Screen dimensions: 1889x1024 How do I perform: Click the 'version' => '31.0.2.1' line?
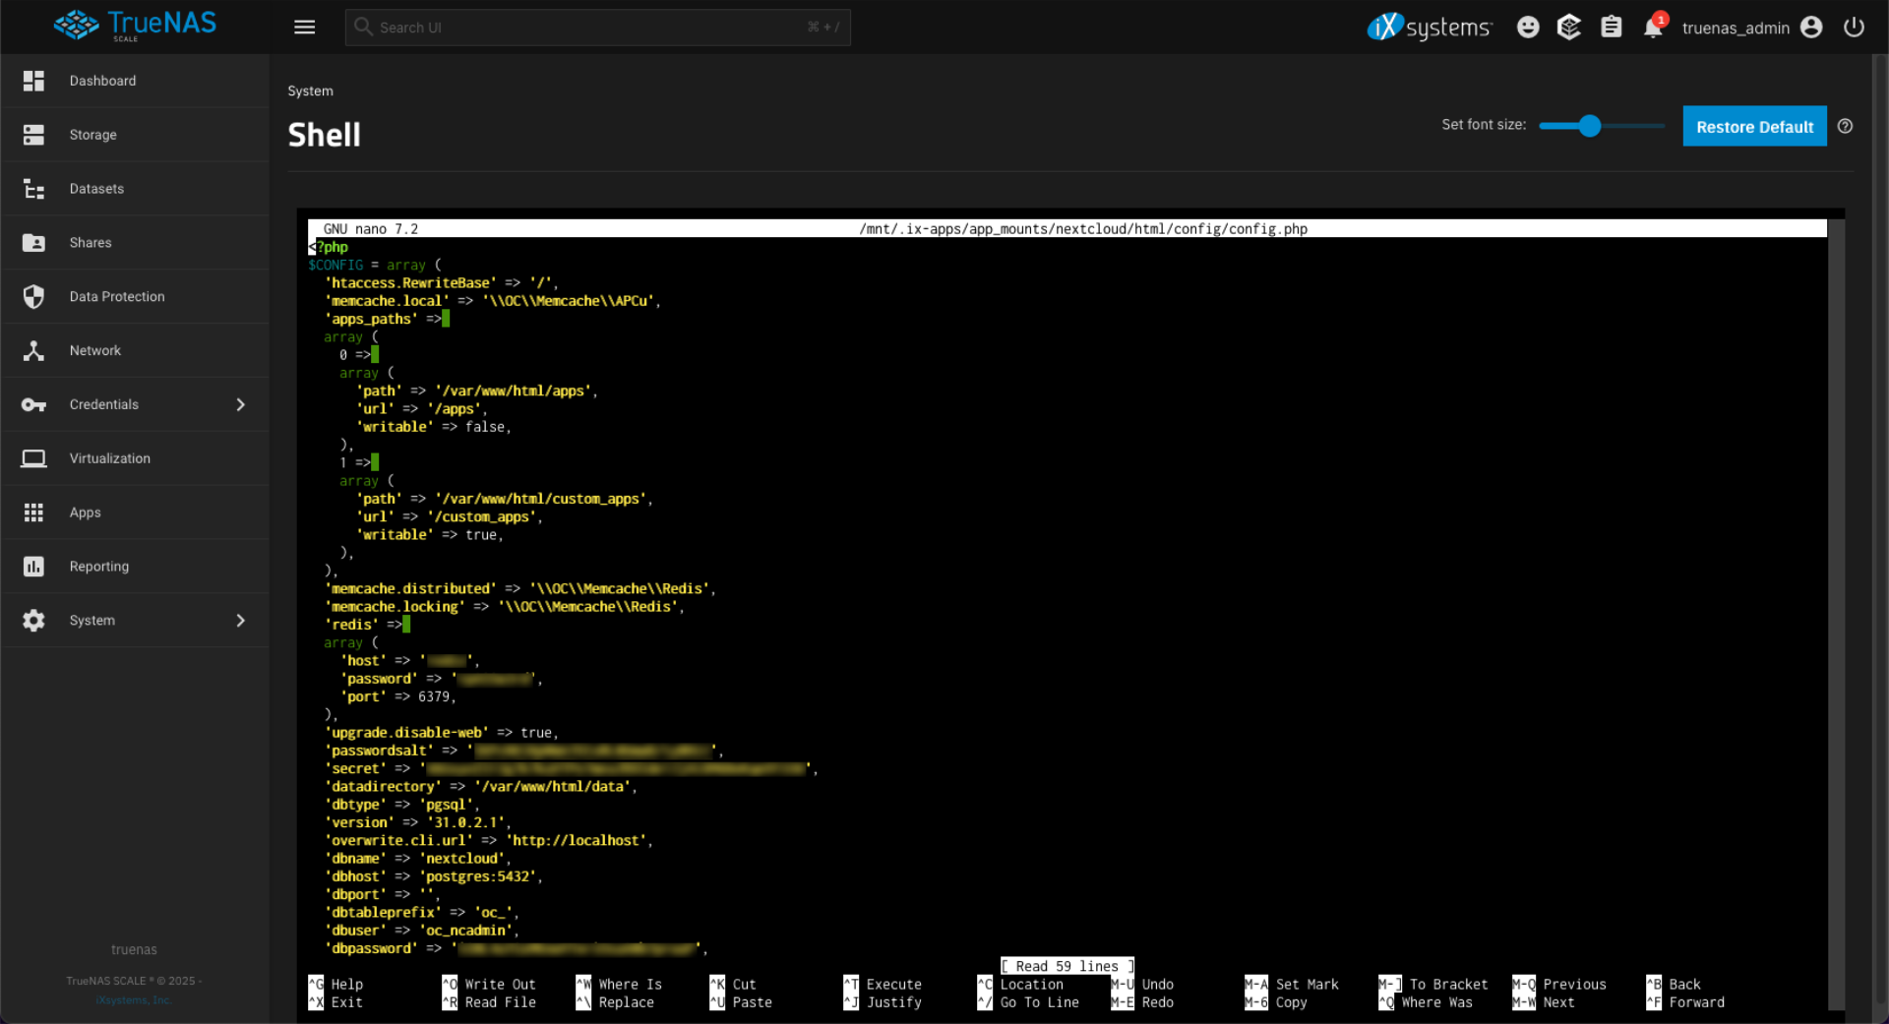pos(417,822)
